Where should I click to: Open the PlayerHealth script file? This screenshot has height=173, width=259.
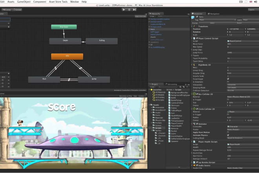(175, 126)
